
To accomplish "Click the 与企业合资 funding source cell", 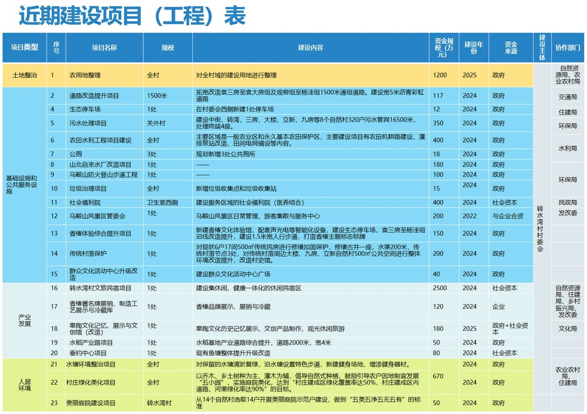I will pyautogui.click(x=508, y=216).
